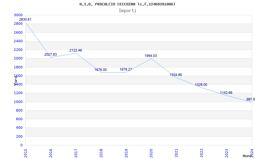The image size is (255, 159).
Task: Select the 2830.61 data label
Action: point(25,20)
